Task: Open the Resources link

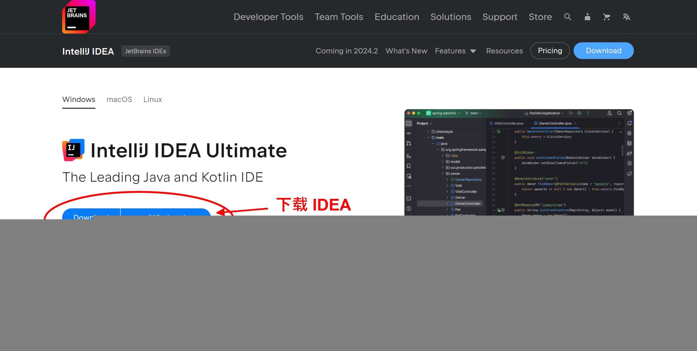Action: (x=504, y=51)
